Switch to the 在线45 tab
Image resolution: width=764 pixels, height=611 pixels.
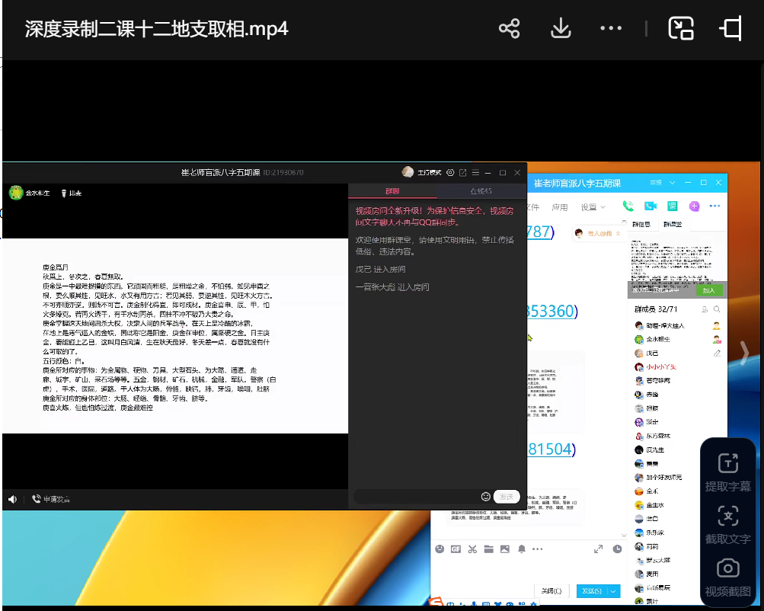pyautogui.click(x=481, y=190)
